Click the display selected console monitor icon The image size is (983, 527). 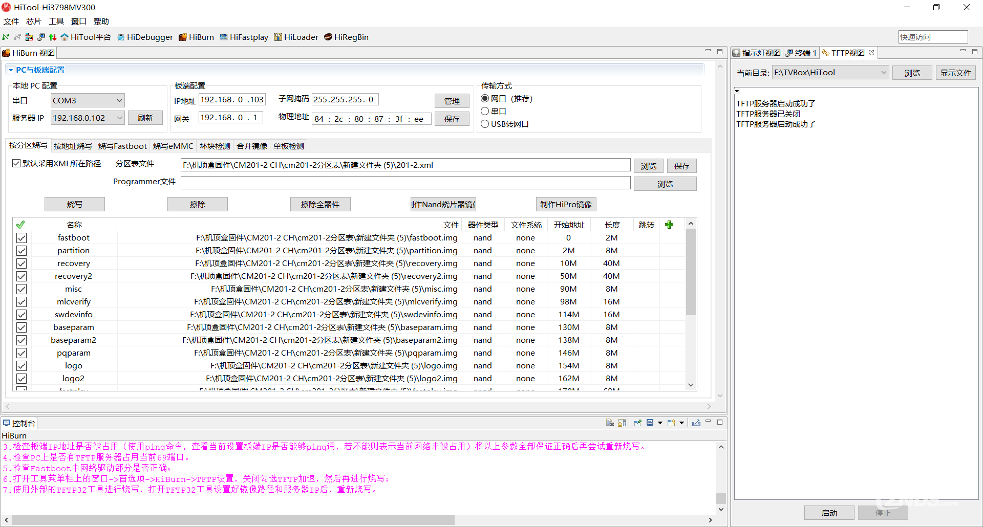pos(650,423)
